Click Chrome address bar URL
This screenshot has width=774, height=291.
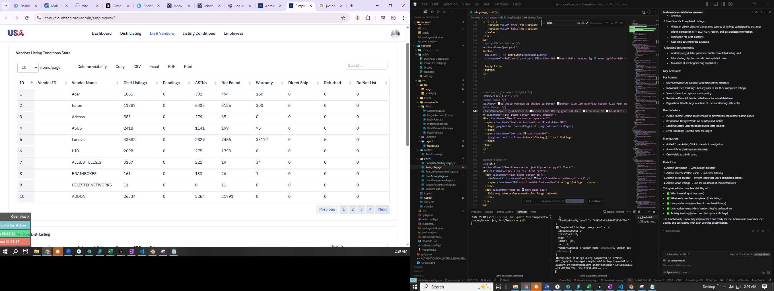pyautogui.click(x=80, y=18)
